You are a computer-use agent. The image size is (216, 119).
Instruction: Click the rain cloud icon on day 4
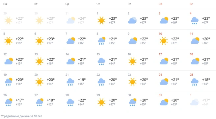point(195,21)
